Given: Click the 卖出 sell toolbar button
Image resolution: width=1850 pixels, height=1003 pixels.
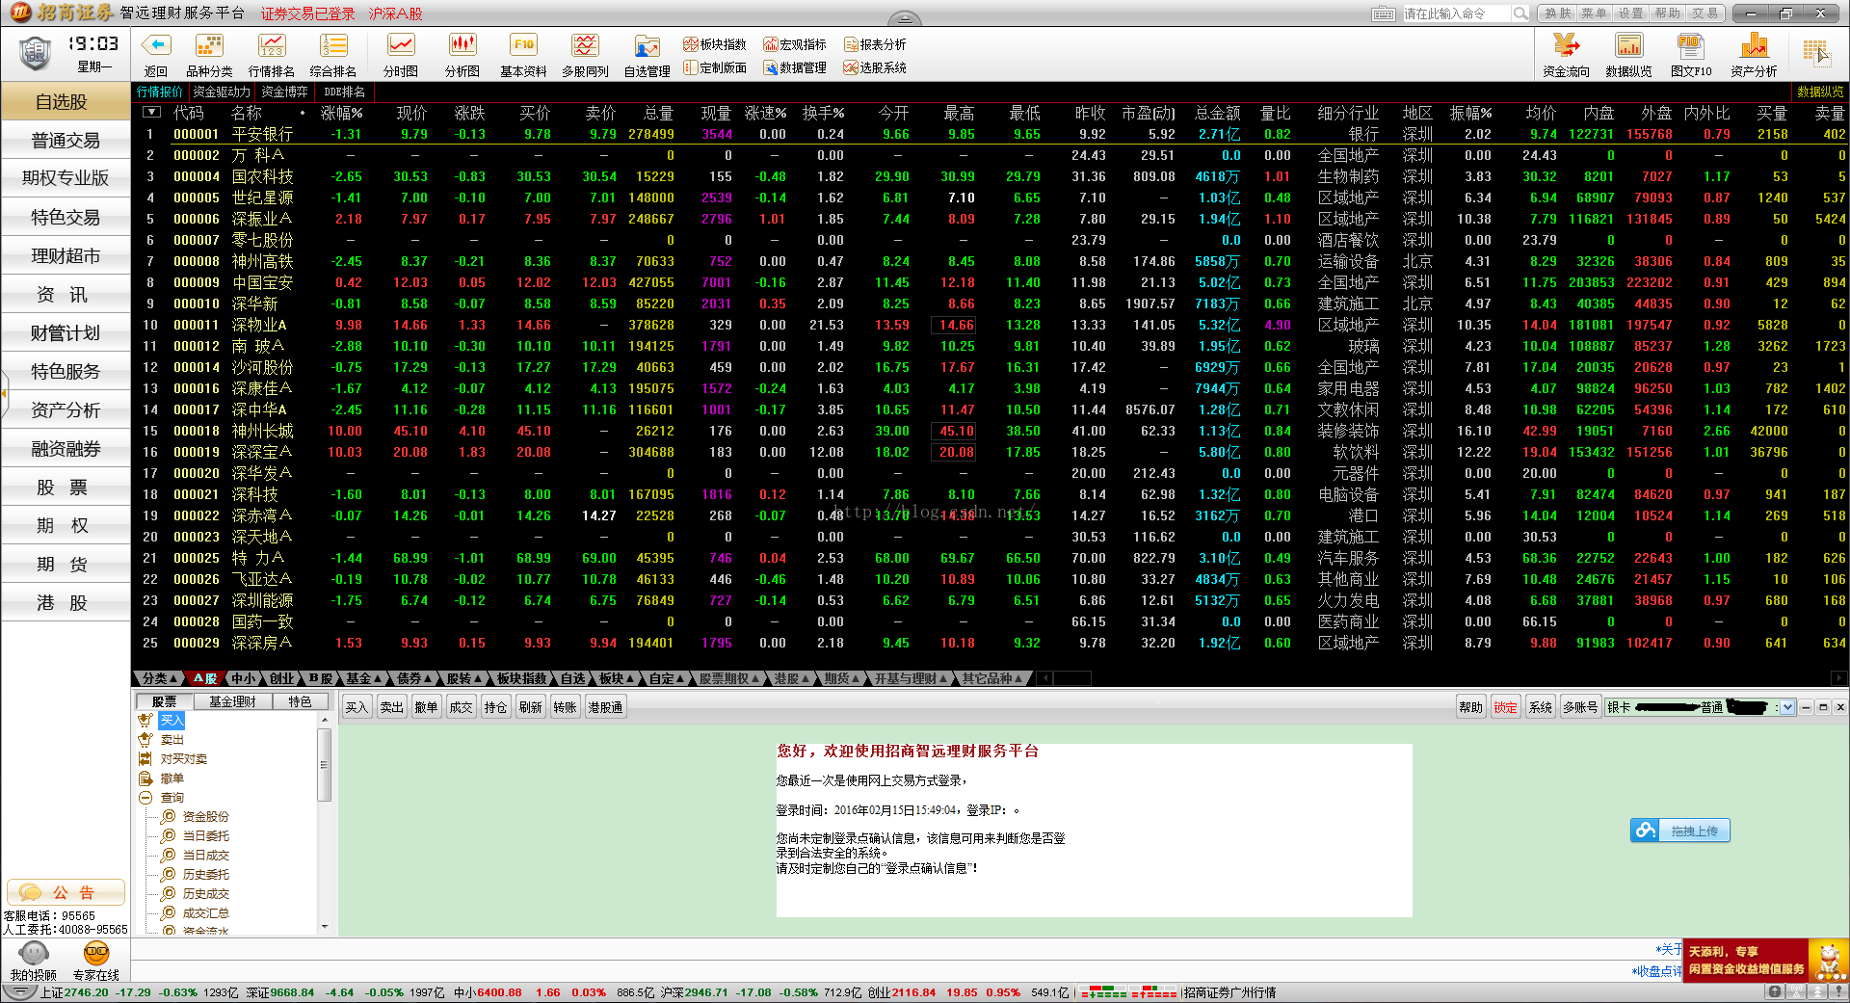Looking at the screenshot, I should [x=391, y=707].
